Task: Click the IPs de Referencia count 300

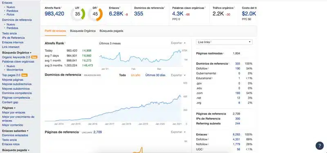Action: click(x=237, y=119)
